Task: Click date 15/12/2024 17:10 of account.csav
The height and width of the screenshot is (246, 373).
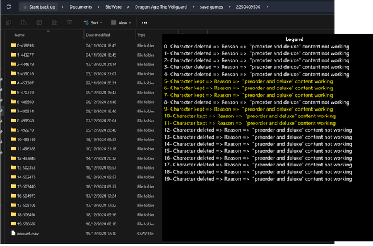Action: (x=101, y=234)
